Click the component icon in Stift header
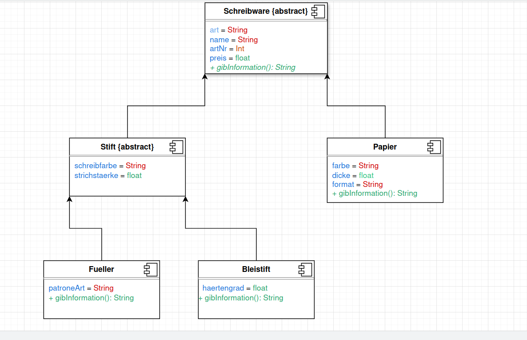 pos(176,147)
